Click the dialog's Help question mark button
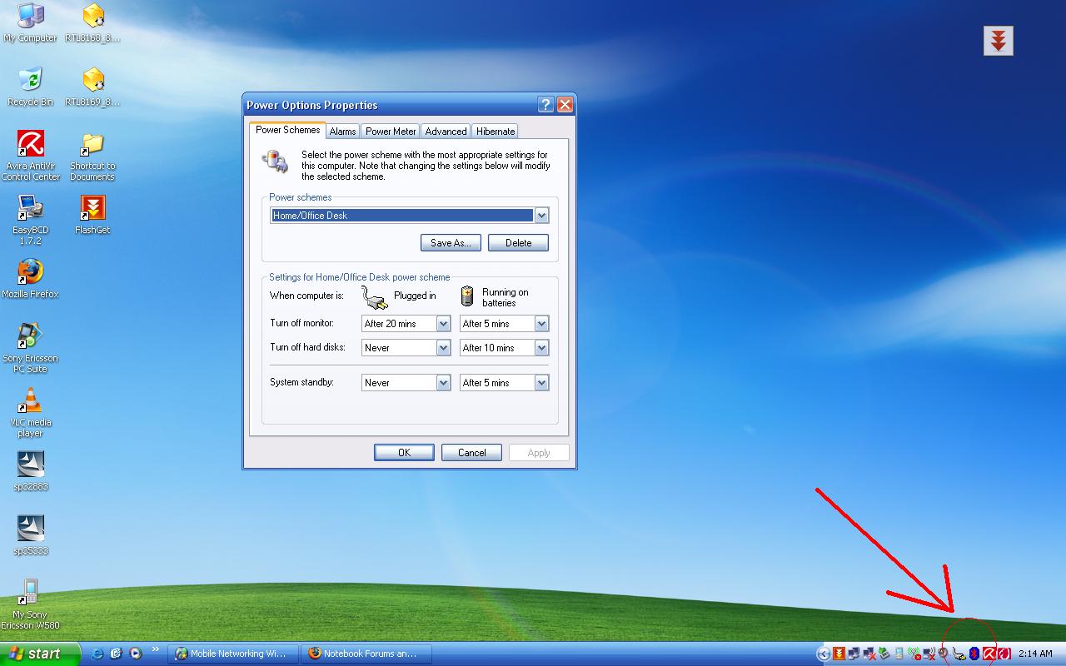The image size is (1066, 666). [546, 105]
